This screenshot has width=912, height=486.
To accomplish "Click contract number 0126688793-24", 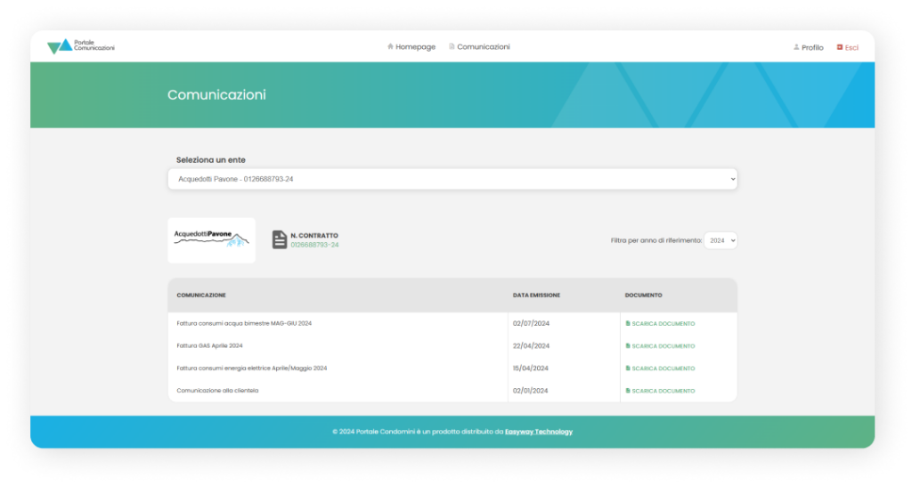I will (x=314, y=245).
